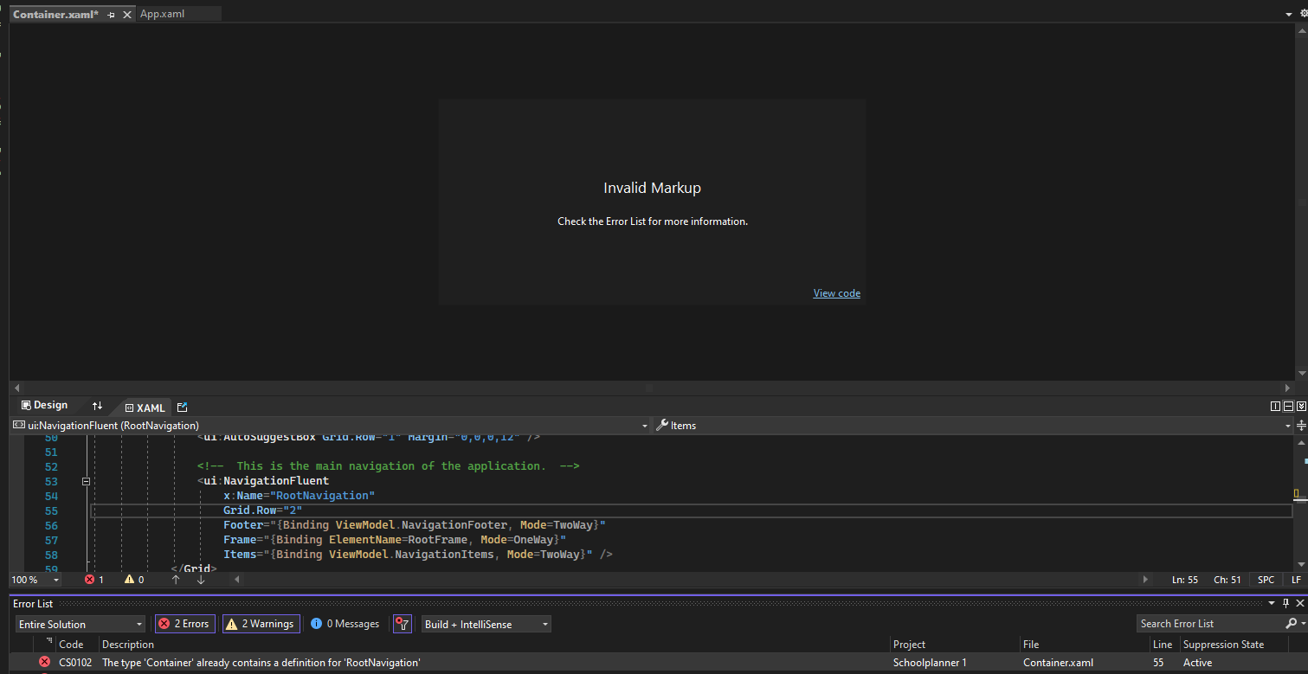1308x674 pixels.
Task: Open the 100% zoom level selector
Action: pyautogui.click(x=33, y=580)
